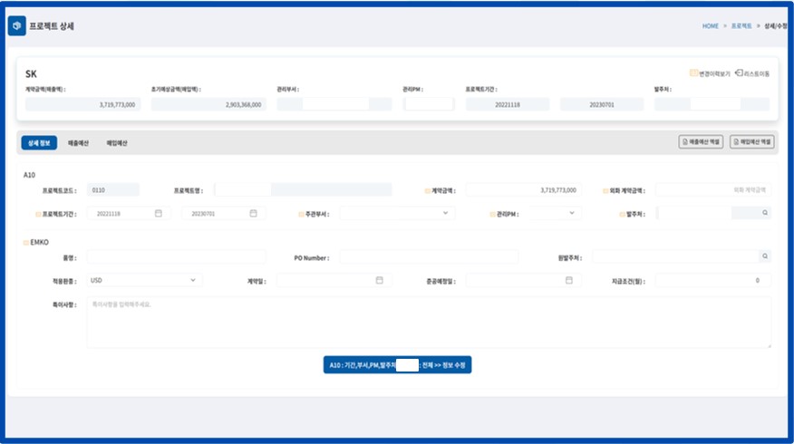Open 변경이력보기 change history link

[x=710, y=73]
